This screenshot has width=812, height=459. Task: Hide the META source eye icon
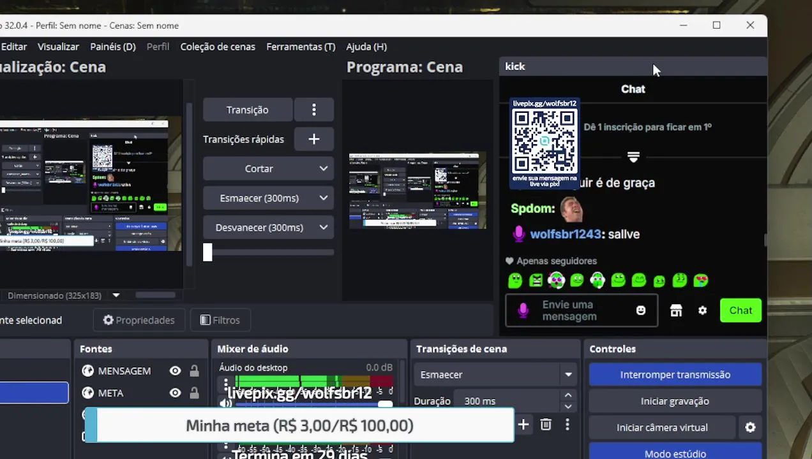coord(175,393)
